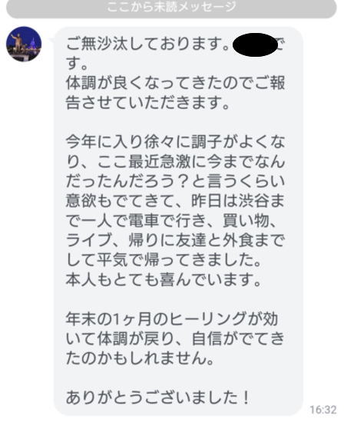
Task: Click the line starting 今年に入り徐々に
Action: point(175,142)
